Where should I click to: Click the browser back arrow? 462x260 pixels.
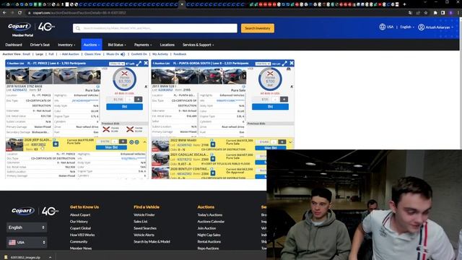click(x=4, y=13)
